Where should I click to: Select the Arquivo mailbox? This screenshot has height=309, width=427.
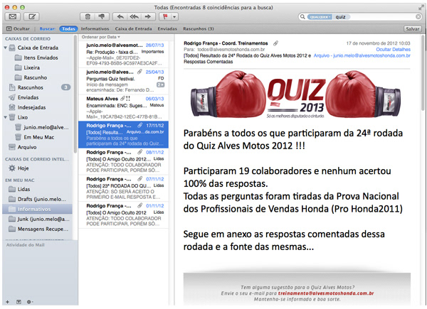[x=38, y=147]
